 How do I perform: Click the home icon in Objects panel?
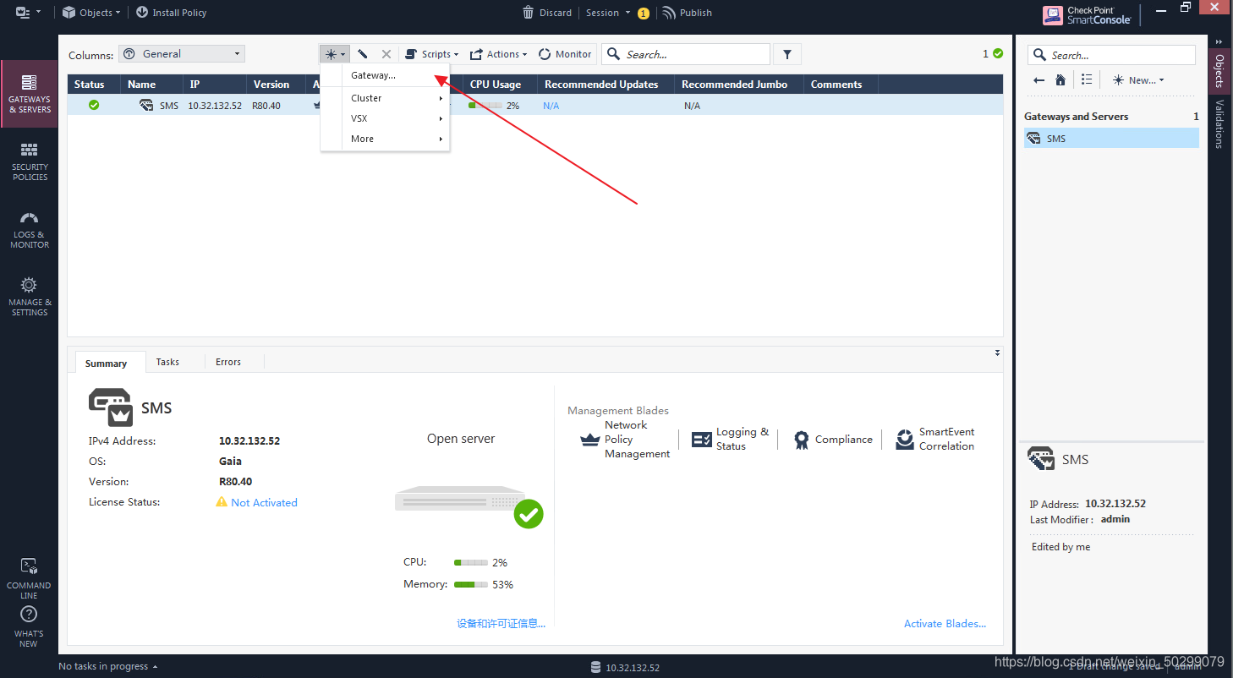pyautogui.click(x=1060, y=79)
